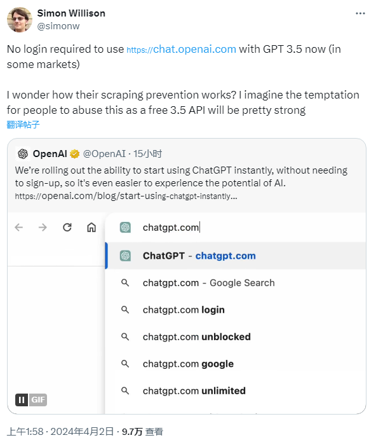This screenshot has height=440, width=376.
Task: Select the ChatGPT - chatgpt.com suggestion
Action: coord(236,256)
